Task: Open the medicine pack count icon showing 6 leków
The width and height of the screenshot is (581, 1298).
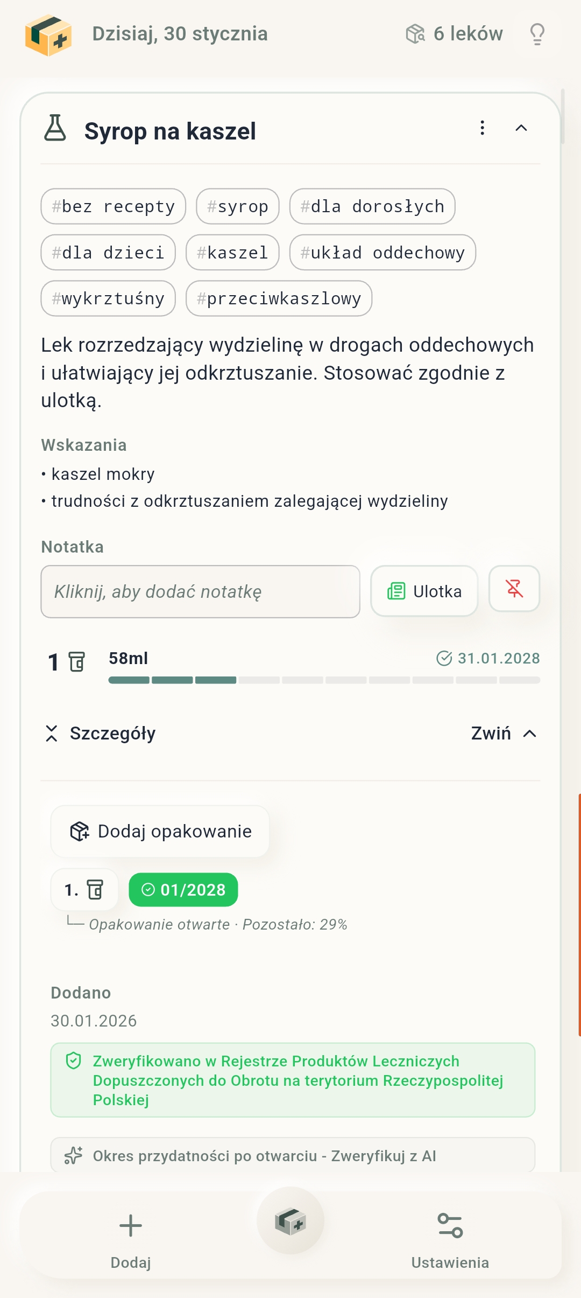Action: point(416,33)
